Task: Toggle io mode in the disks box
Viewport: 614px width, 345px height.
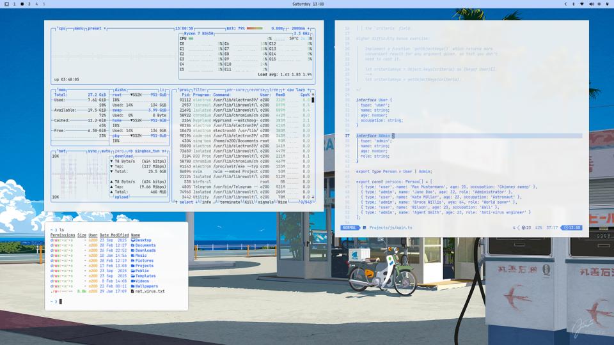Action: (161, 89)
